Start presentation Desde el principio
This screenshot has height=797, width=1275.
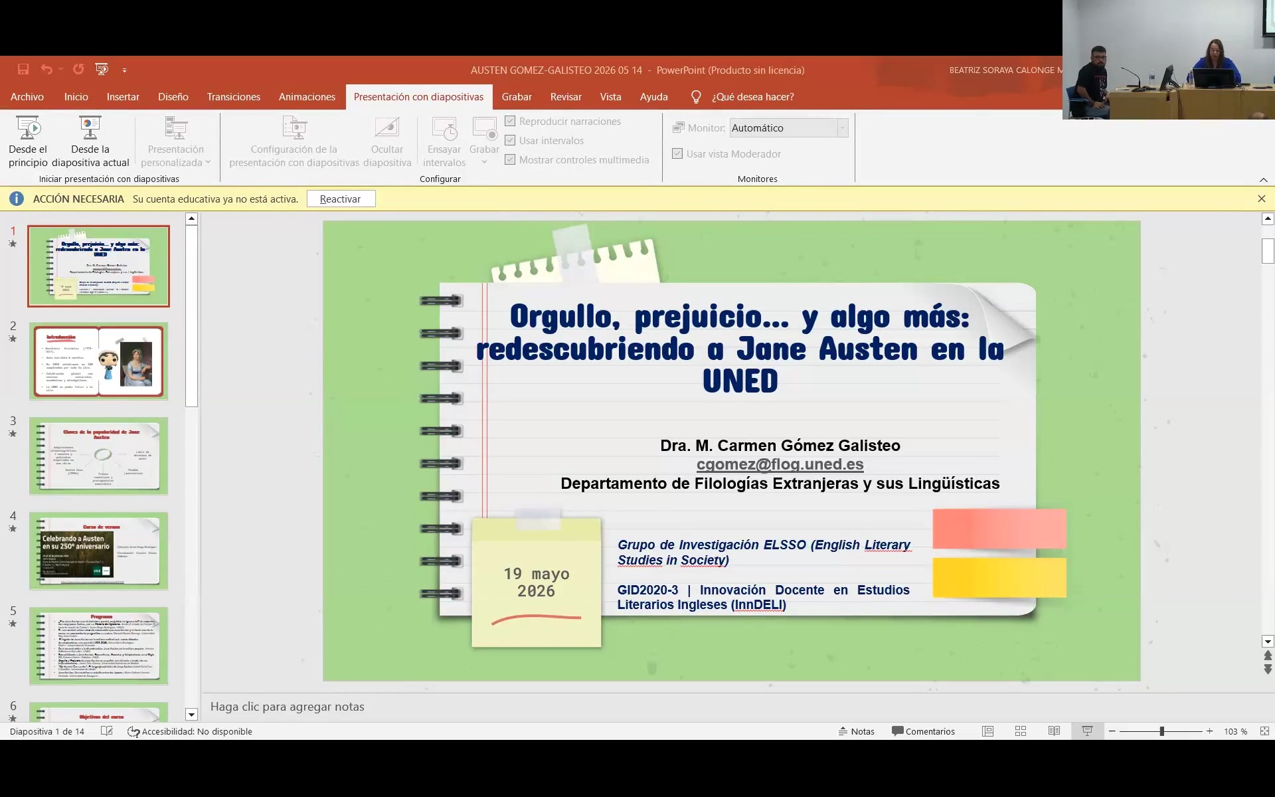coord(28,142)
